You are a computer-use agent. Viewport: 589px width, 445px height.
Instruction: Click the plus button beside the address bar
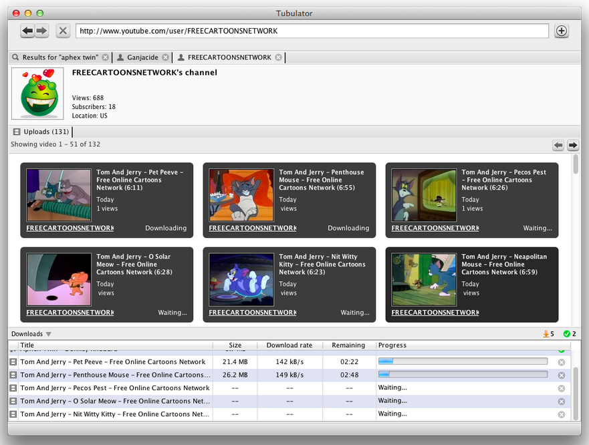point(561,31)
